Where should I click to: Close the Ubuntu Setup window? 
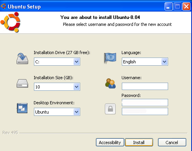coord(186,6)
